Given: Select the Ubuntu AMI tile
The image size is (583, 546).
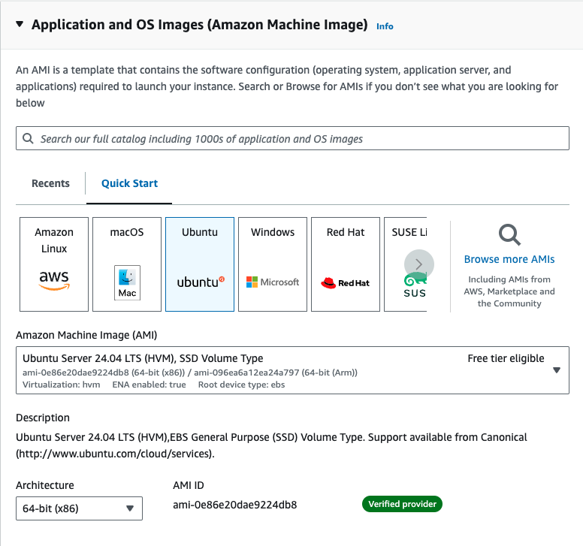Looking at the screenshot, I should point(200,264).
